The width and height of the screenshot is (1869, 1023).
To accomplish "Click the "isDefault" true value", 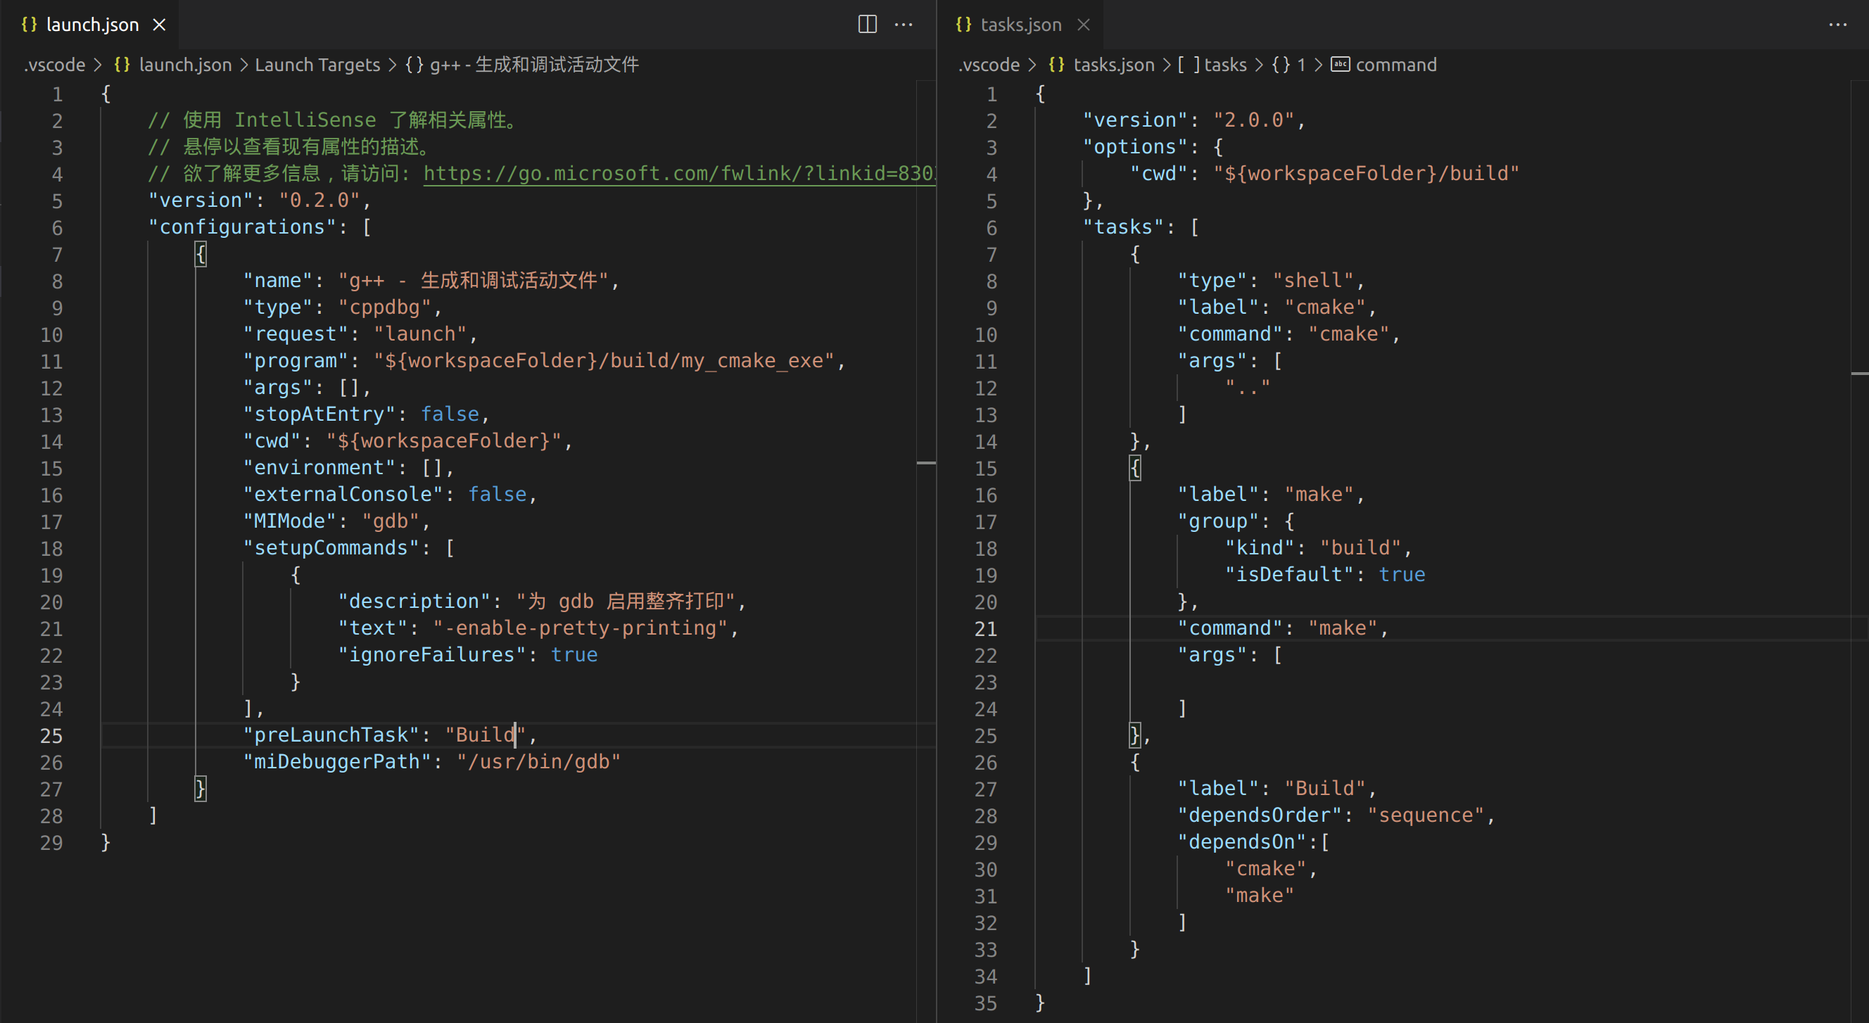I will click(1402, 575).
